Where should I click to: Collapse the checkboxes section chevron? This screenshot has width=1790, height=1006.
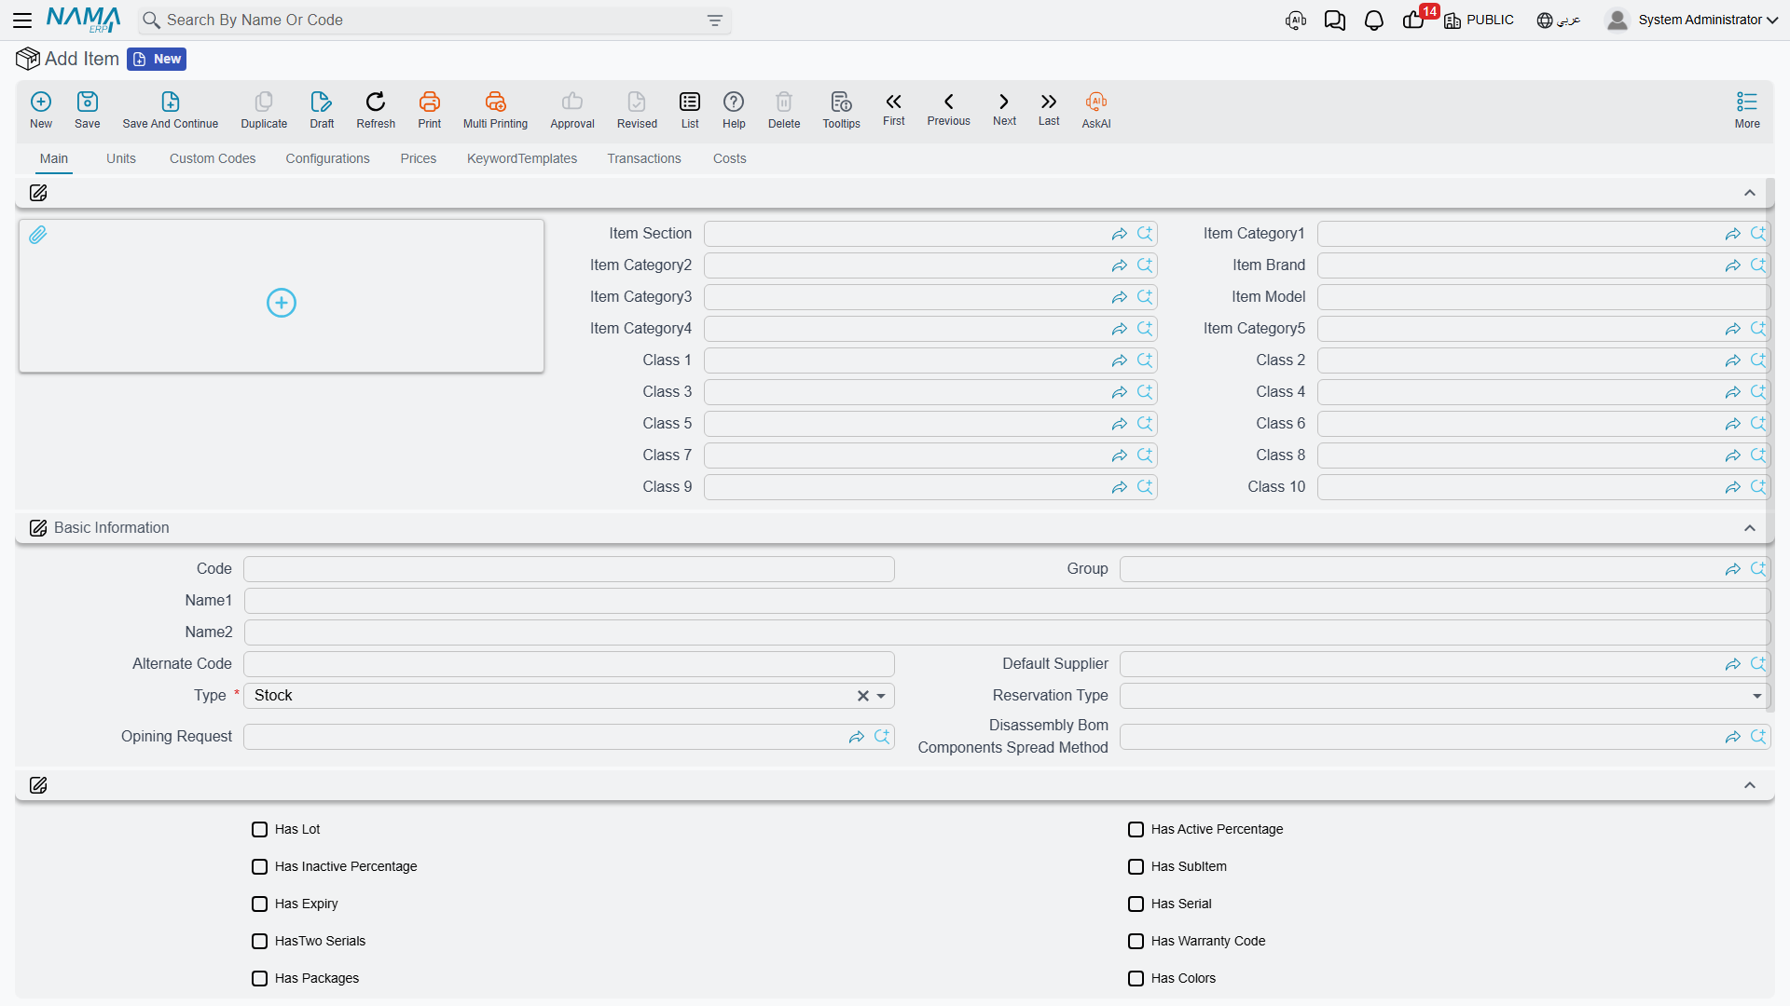point(1750,785)
